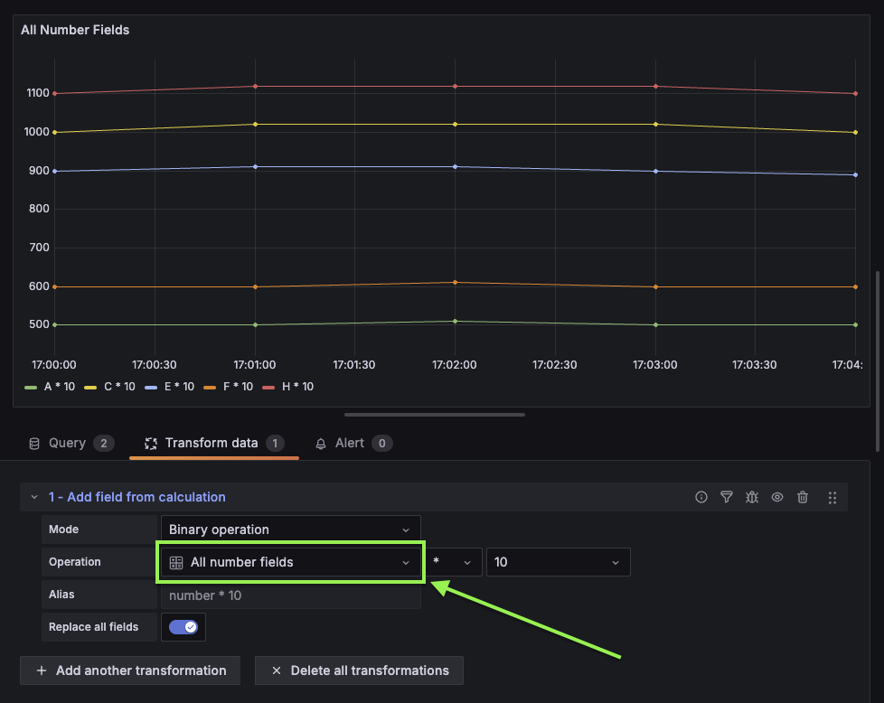Viewport: 884px width, 703px height.
Task: Click Delete all transformations button
Action: (359, 670)
